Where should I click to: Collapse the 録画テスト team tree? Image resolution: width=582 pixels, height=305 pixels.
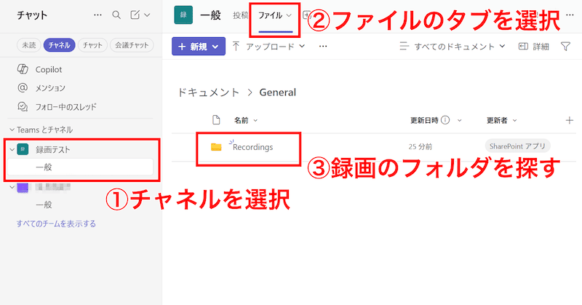(11, 149)
